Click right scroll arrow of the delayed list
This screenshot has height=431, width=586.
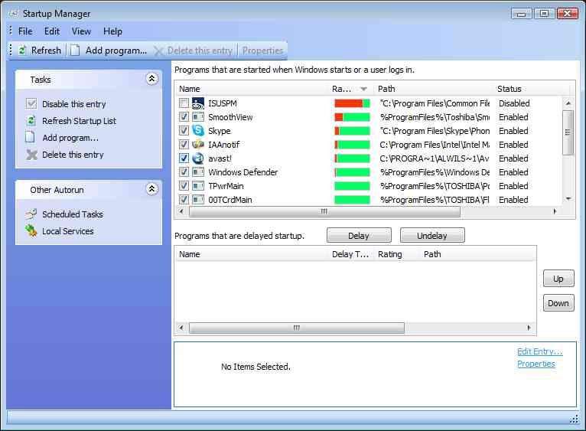529,328
